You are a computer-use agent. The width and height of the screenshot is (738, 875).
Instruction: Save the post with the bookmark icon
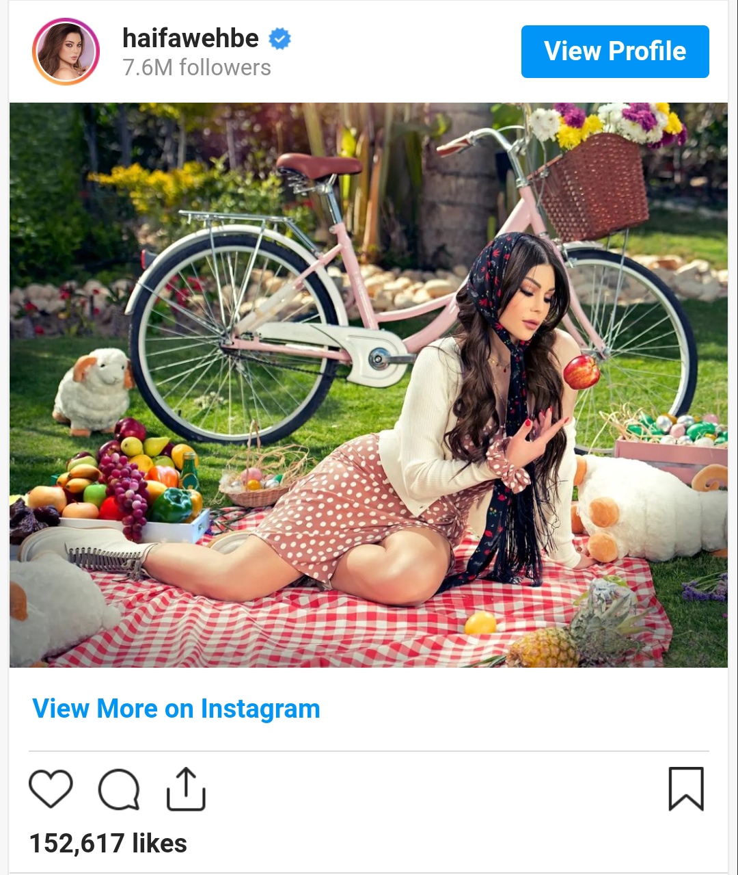point(686,789)
